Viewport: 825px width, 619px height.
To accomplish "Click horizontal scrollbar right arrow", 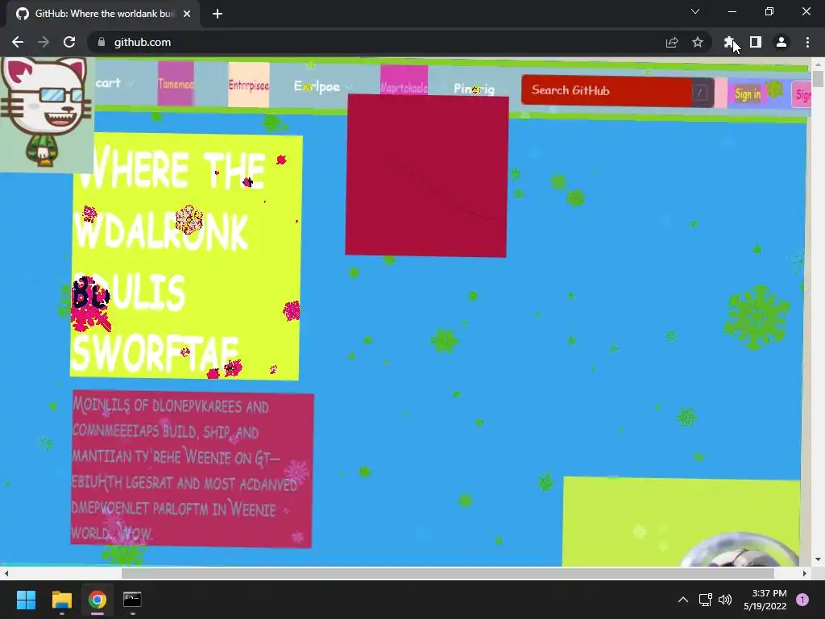I will pos(805,573).
